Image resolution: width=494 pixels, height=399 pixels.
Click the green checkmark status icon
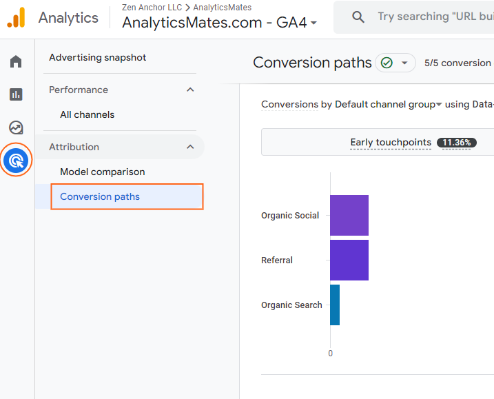(387, 63)
